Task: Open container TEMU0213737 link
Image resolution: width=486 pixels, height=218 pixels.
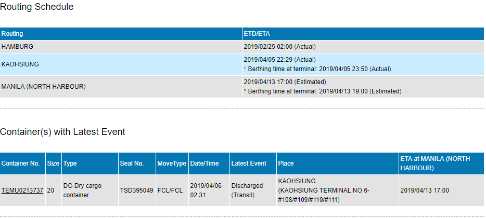Action: pyautogui.click(x=22, y=190)
